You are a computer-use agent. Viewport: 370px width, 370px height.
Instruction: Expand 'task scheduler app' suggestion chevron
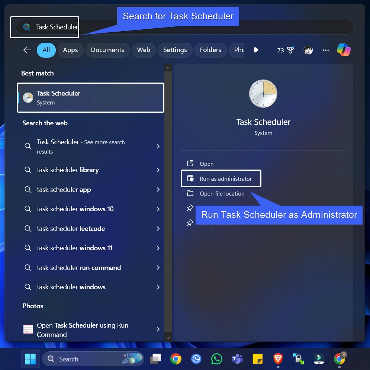[x=158, y=190]
